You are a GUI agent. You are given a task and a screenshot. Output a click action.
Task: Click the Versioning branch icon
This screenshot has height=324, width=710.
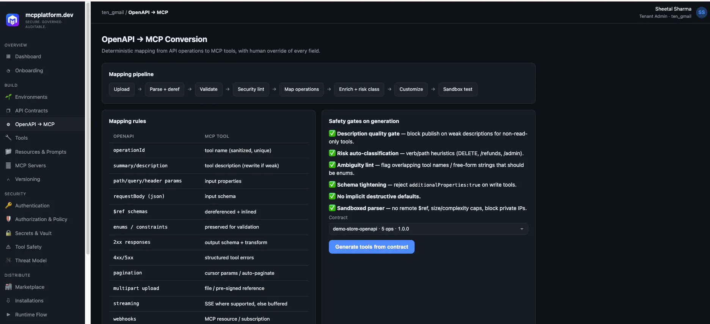pyautogui.click(x=8, y=179)
